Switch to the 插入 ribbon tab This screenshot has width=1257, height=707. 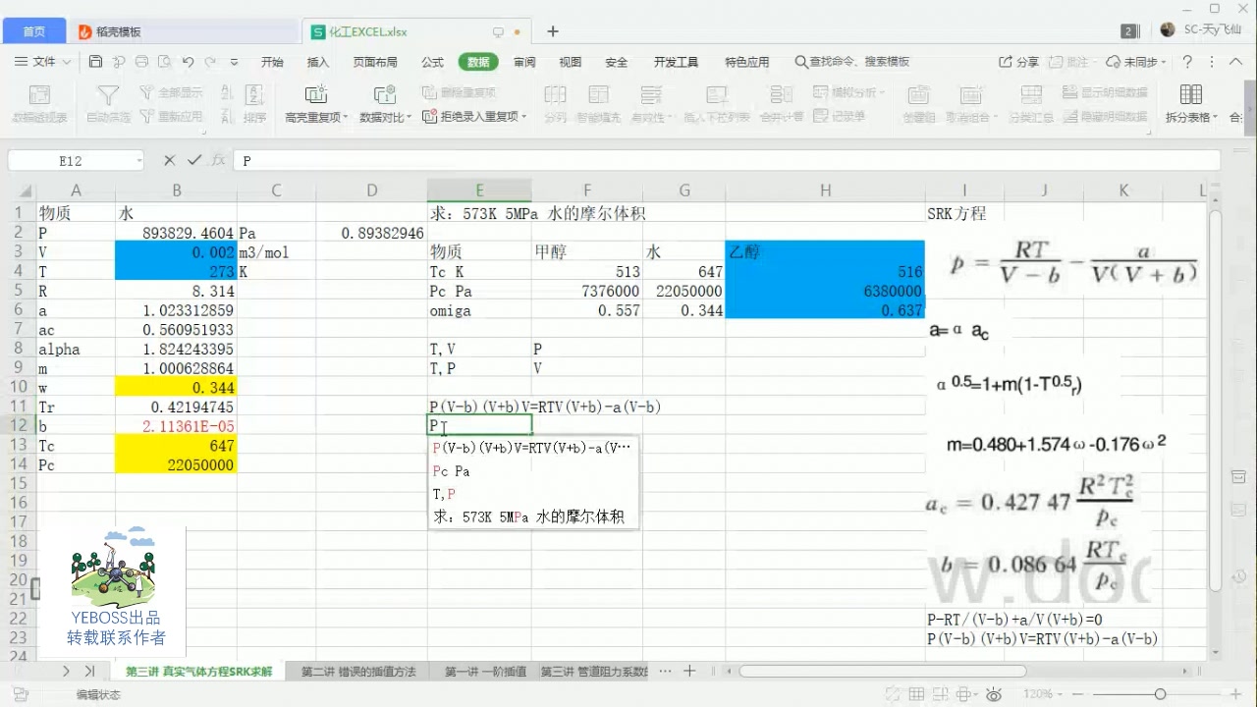(318, 62)
